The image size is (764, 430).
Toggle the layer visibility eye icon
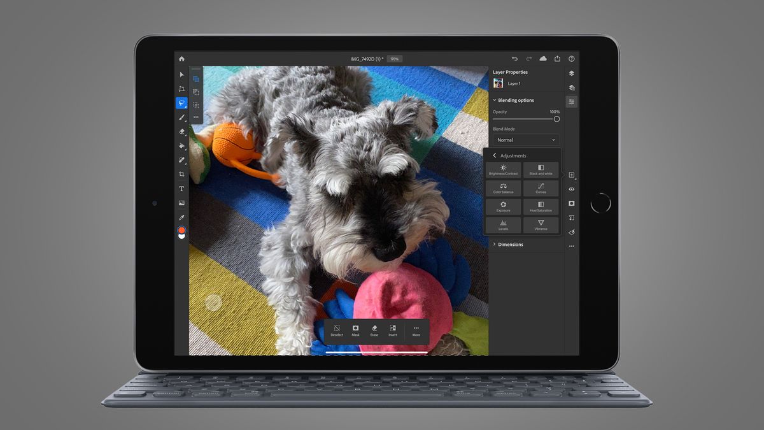click(571, 189)
